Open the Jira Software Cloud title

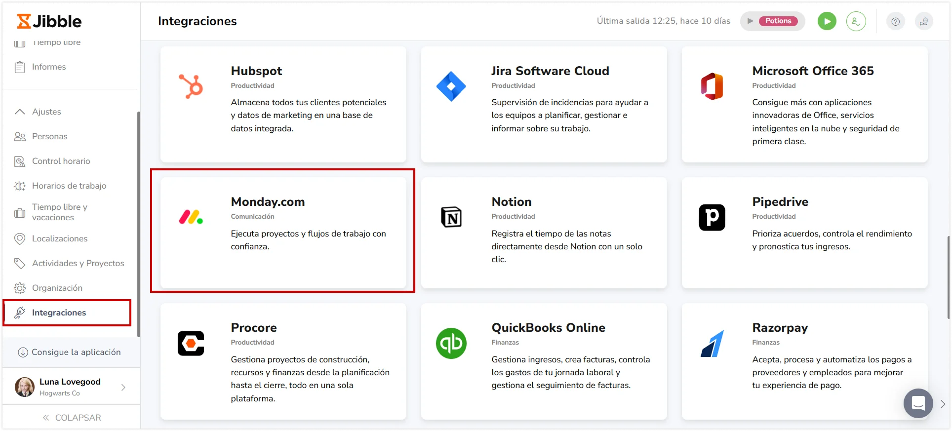point(550,71)
